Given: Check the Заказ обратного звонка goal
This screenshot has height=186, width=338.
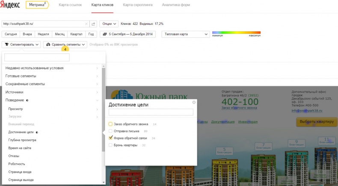Looking at the screenshot, I should point(111,124).
